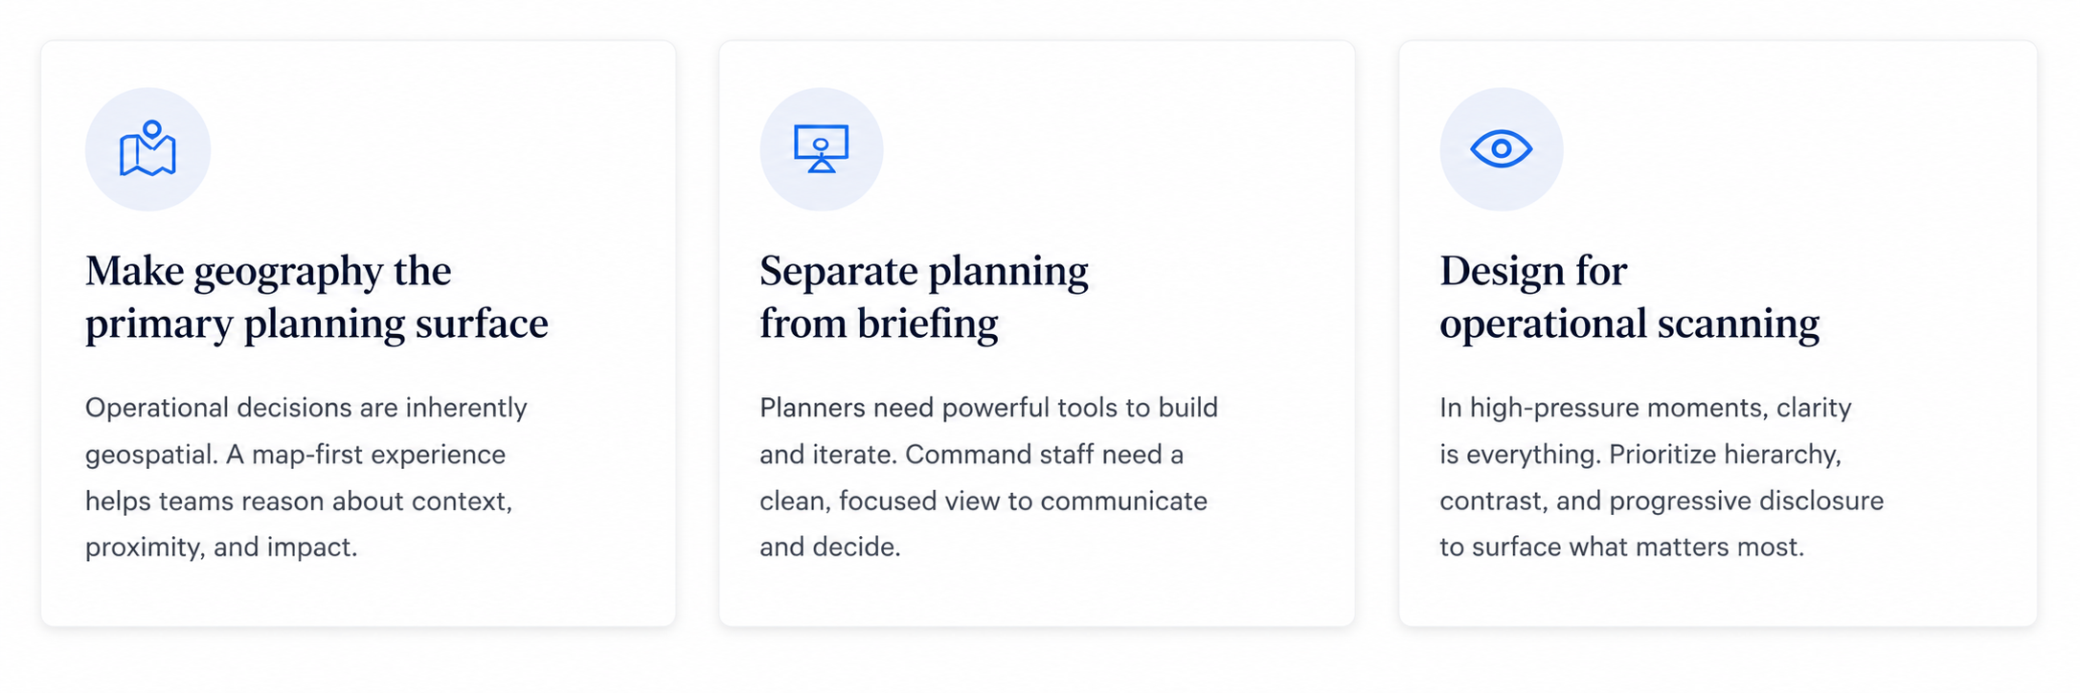Viewport: 2080px width, 693px height.
Task: Select the first geography card
Action: (x=358, y=333)
